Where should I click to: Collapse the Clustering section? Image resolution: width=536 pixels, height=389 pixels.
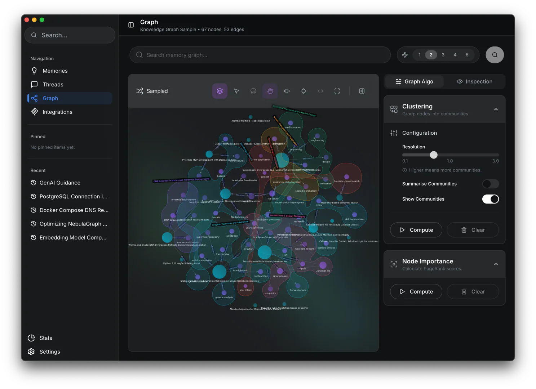tap(496, 109)
